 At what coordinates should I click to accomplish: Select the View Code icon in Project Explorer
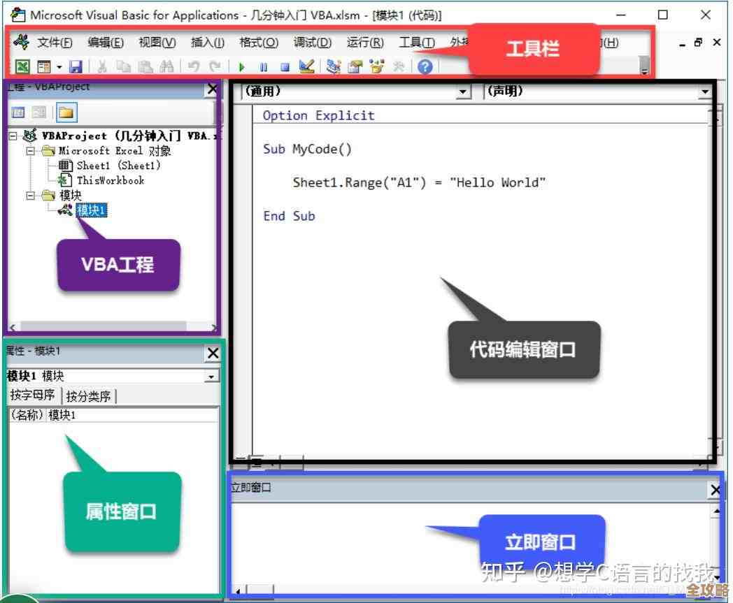tap(19, 112)
